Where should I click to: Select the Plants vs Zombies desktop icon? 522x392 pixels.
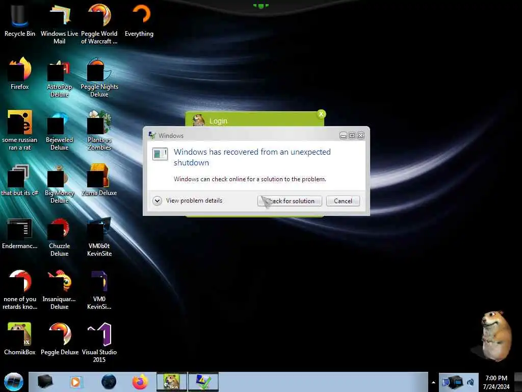[x=99, y=130]
